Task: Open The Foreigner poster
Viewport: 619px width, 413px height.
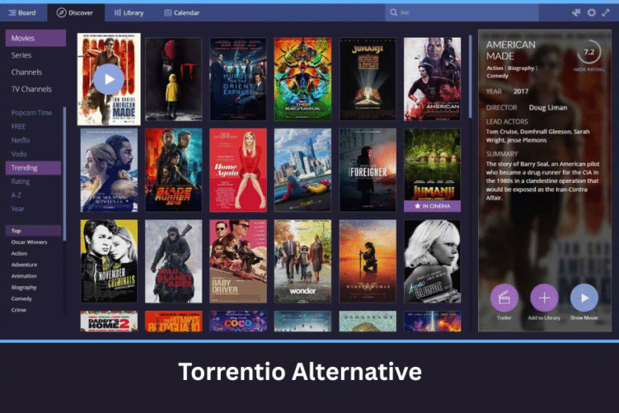Action: 368,170
